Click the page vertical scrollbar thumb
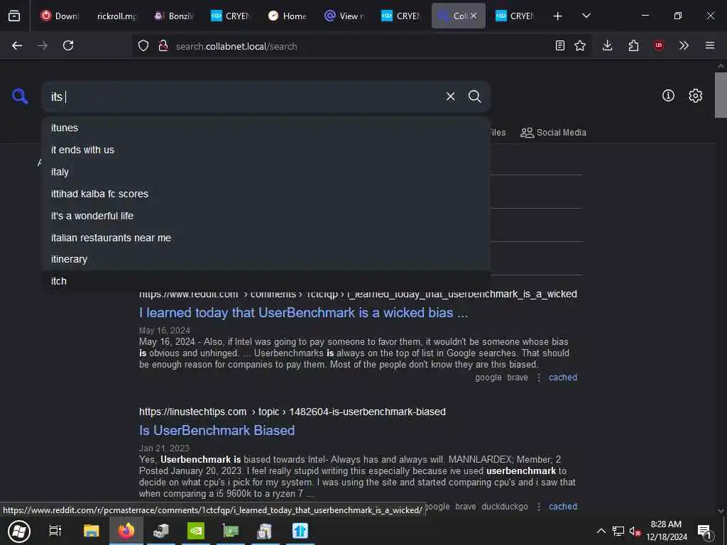The height and width of the screenshot is (545, 727). click(721, 95)
